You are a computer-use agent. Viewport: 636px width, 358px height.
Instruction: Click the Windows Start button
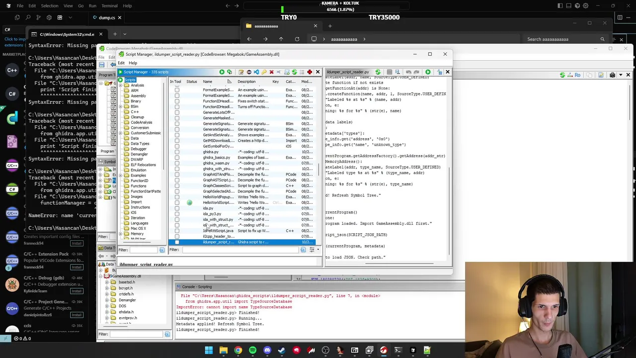pos(209,350)
